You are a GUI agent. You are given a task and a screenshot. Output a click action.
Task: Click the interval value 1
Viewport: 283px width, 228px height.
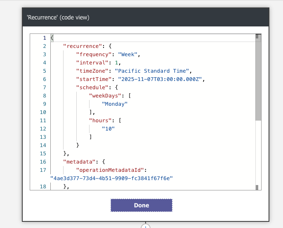coord(116,63)
